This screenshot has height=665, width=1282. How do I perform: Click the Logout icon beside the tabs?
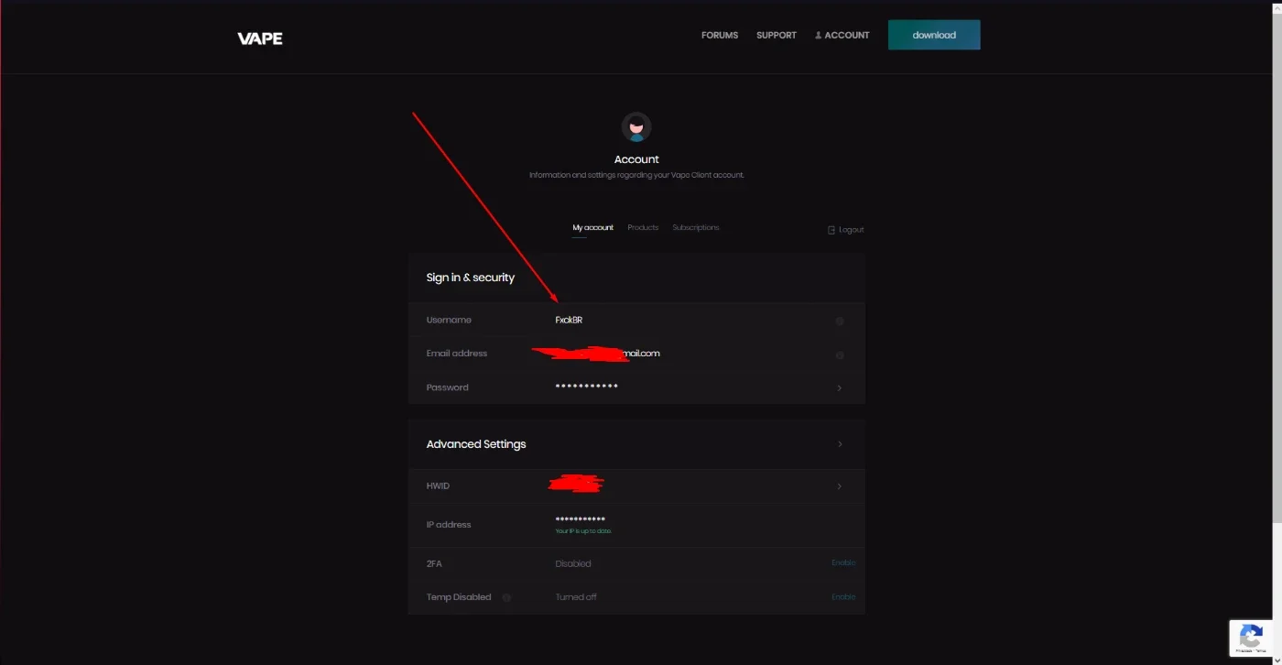tap(831, 230)
